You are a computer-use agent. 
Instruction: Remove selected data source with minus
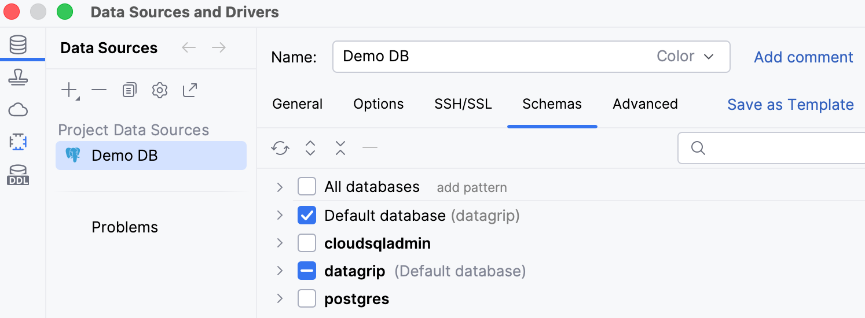tap(100, 90)
